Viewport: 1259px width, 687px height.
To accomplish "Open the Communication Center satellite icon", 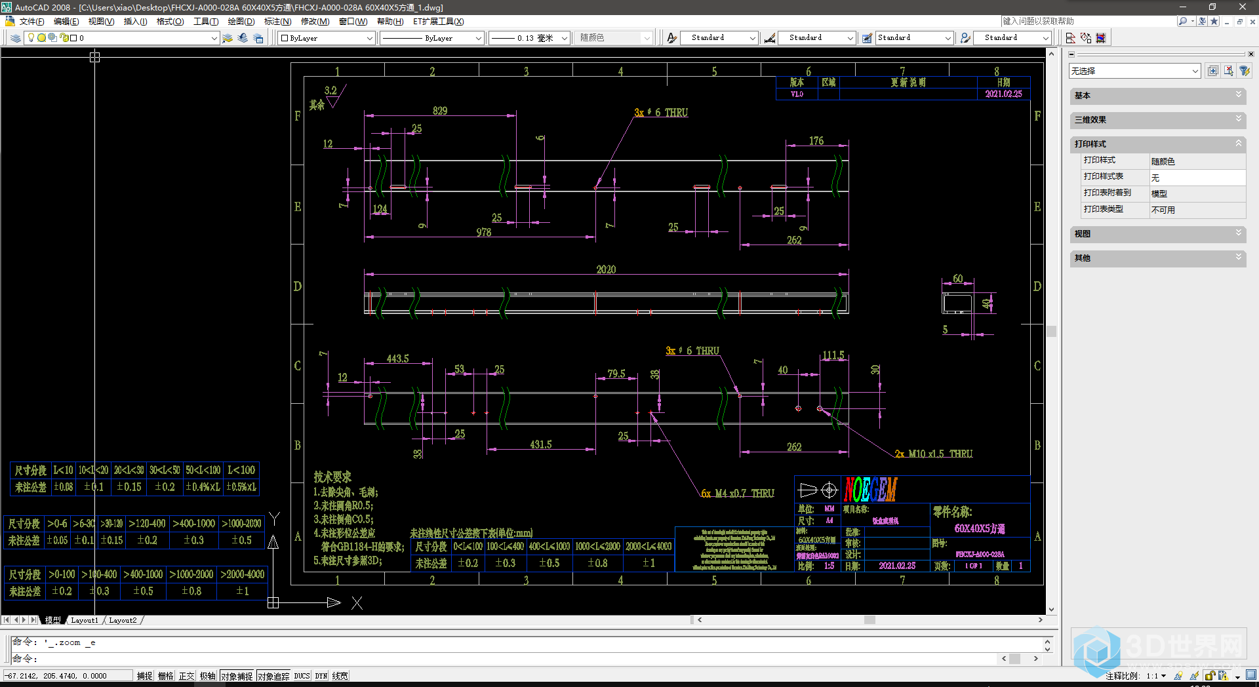I will tap(1202, 21).
